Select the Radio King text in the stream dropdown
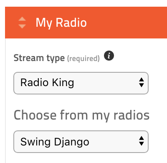The image size is (167, 163). 47,83
